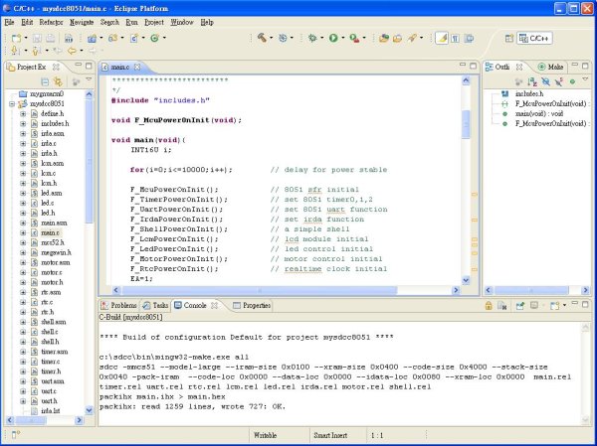The width and height of the screenshot is (597, 446).
Task: Expand the main.c tree node
Action: pos(23,232)
